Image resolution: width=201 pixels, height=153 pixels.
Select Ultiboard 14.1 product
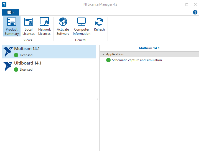49,66
